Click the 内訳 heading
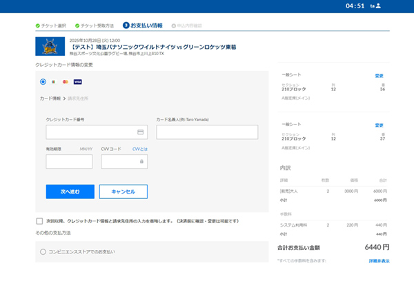Image resolution: width=414 pixels, height=281 pixels. pyautogui.click(x=285, y=168)
